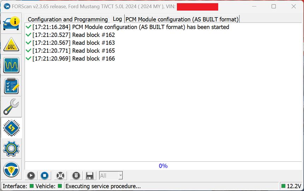This screenshot has width=304, height=191.
Task: Open the Vehicle information section
Action: point(11,24)
